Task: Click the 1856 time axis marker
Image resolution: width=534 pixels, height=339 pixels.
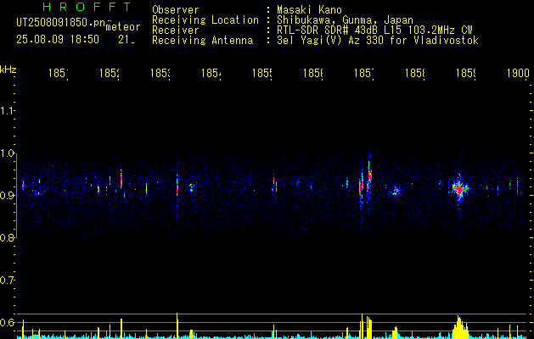Action: click(x=313, y=74)
